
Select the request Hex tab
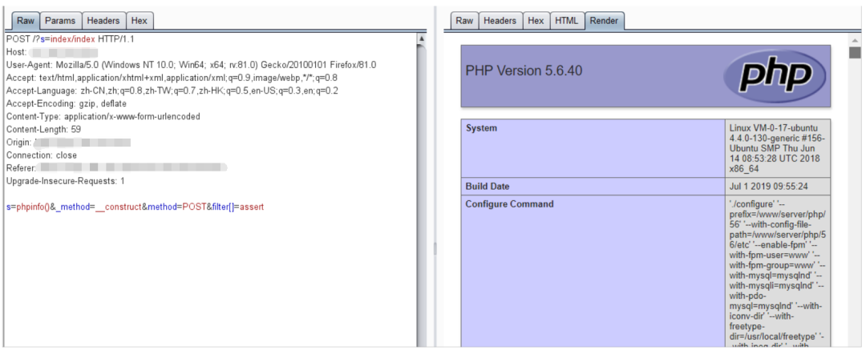point(139,21)
